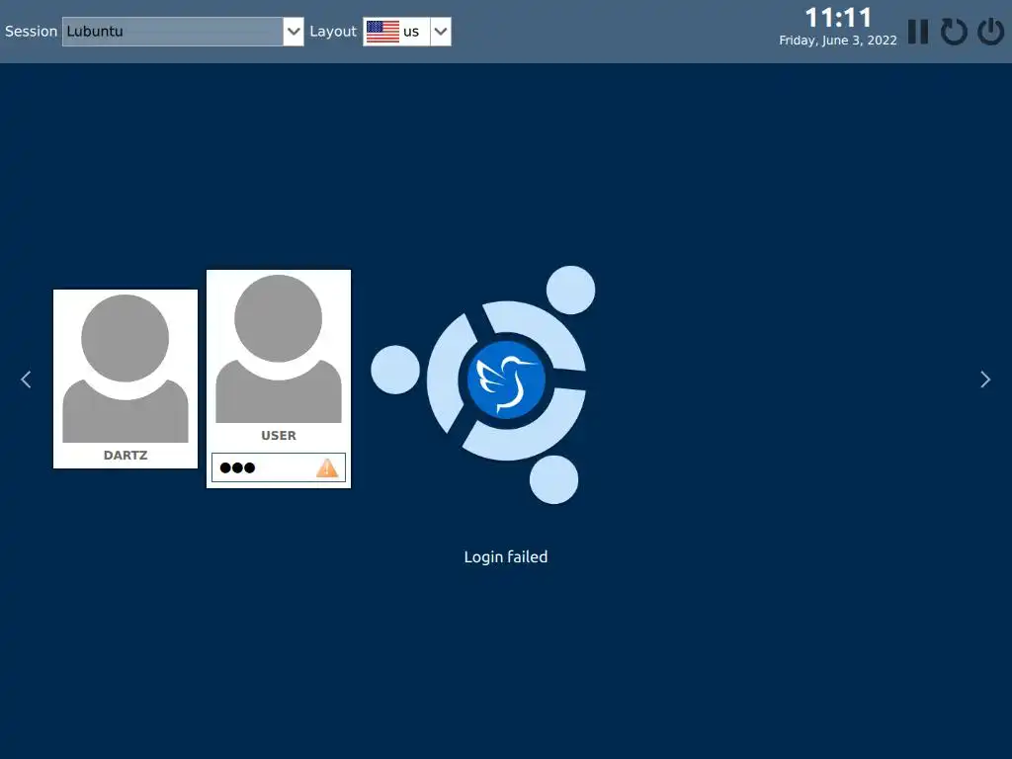
Task: Click the Lubuntu session combo box
Action: click(x=183, y=31)
